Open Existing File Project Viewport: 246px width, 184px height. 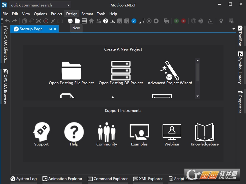pyautogui.click(x=71, y=73)
